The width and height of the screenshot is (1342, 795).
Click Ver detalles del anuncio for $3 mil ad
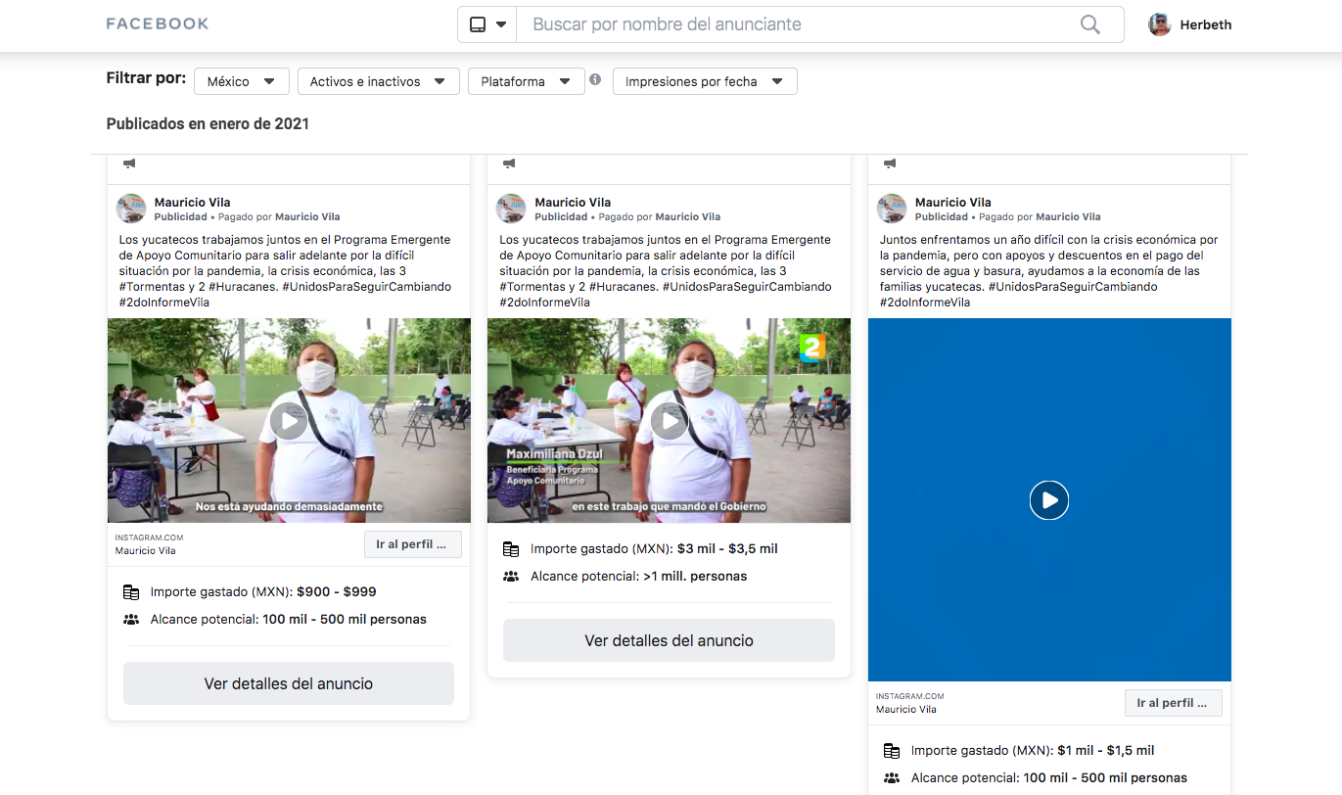[669, 640]
